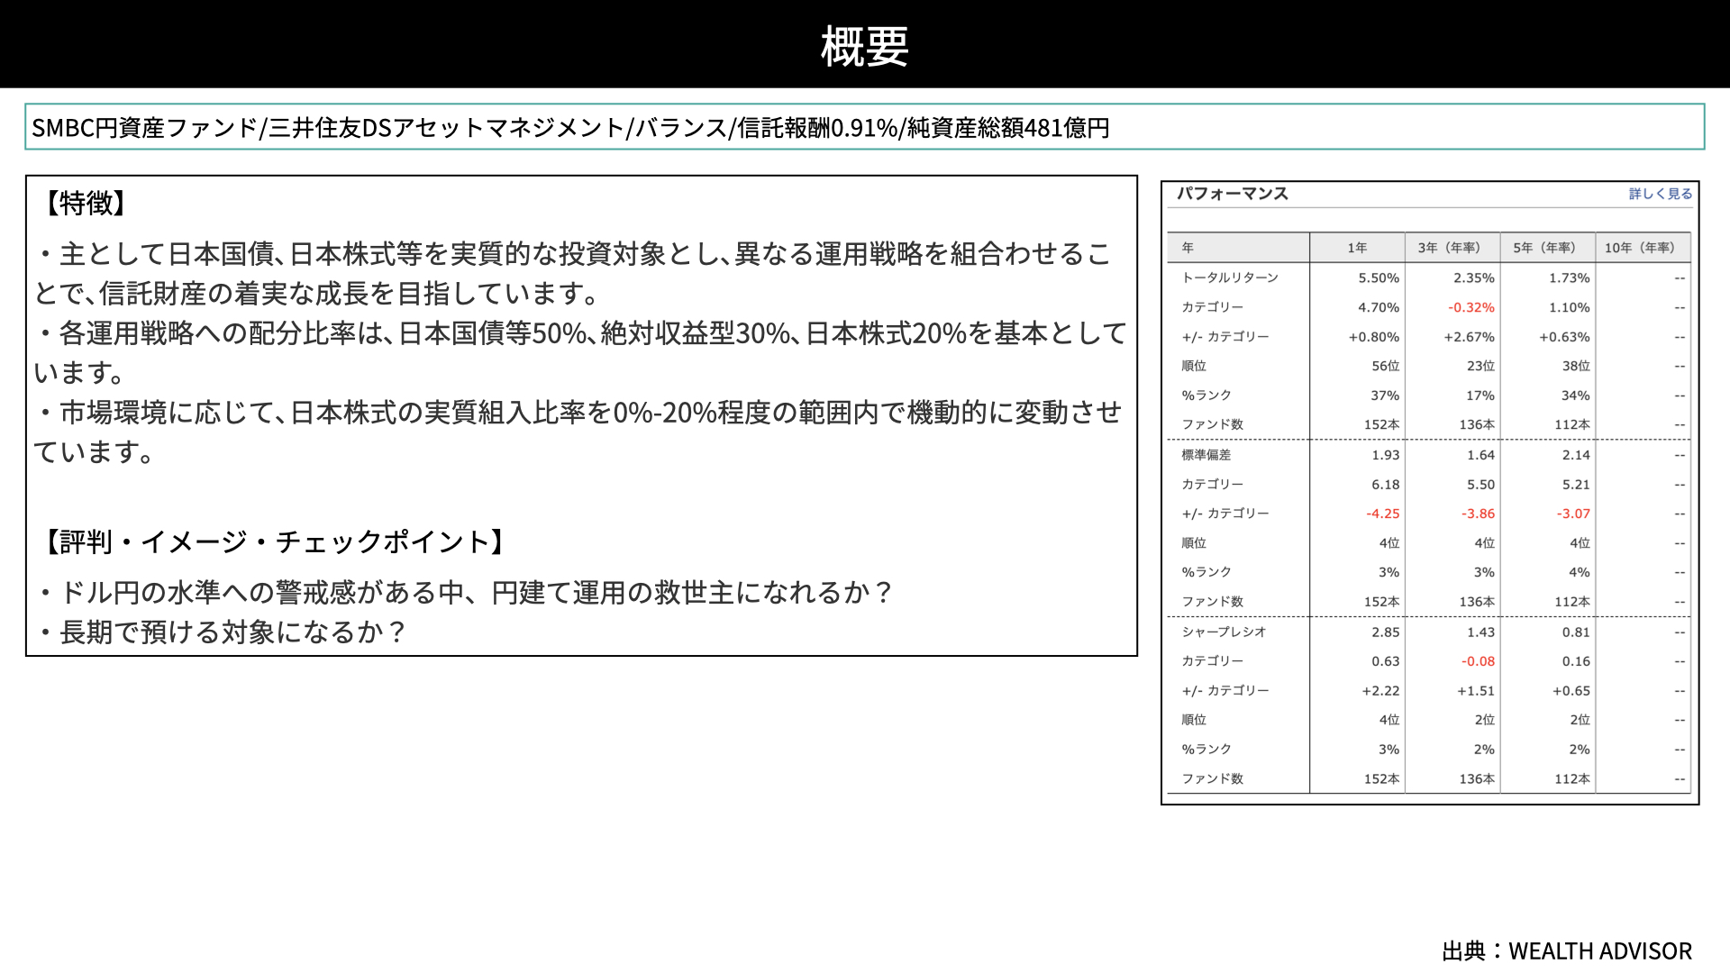The height and width of the screenshot is (973, 1730).
Task: Click the 概要 slide title
Action: click(865, 46)
